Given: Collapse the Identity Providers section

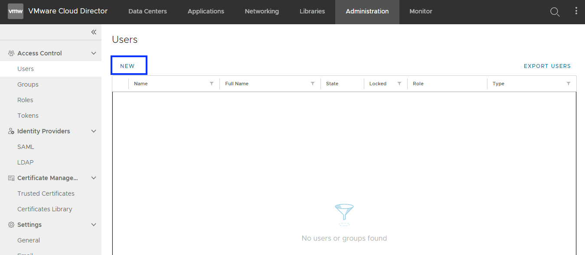Looking at the screenshot, I should tap(94, 131).
